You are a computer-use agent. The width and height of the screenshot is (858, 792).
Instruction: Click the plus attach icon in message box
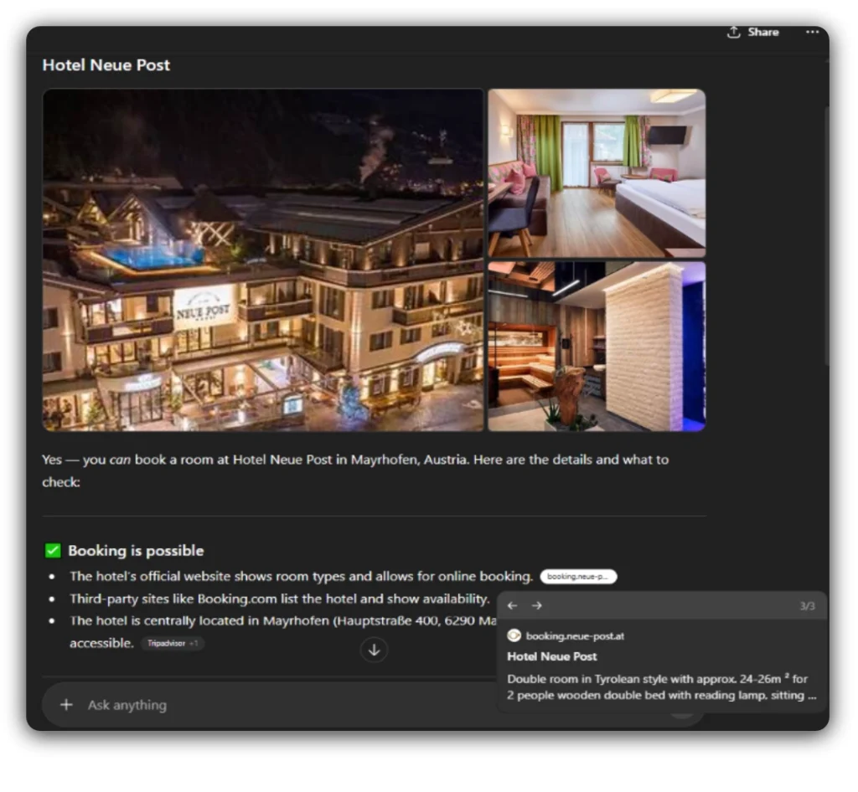[66, 705]
